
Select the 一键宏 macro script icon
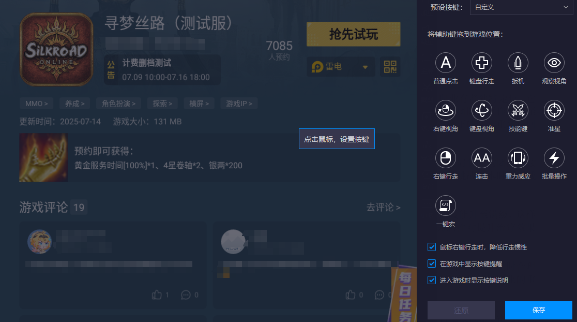coord(446,206)
